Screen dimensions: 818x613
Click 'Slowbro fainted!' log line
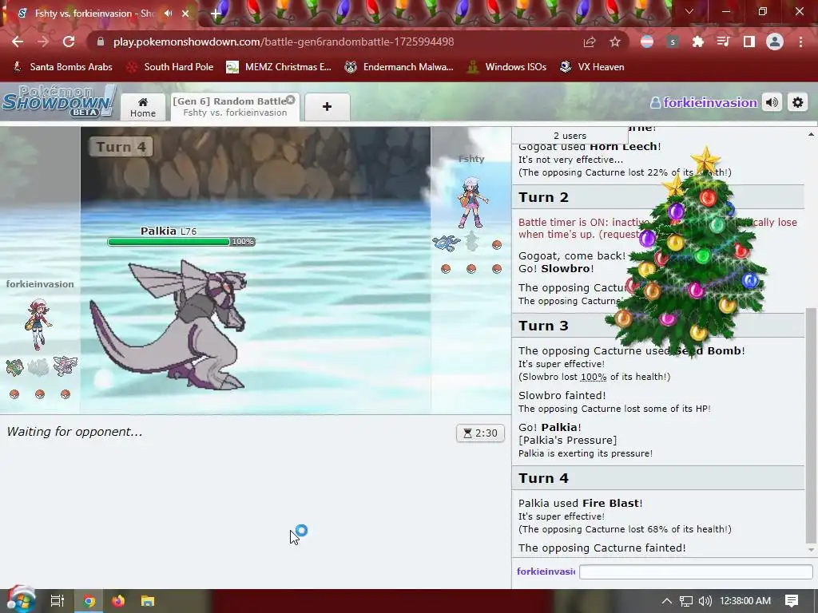tap(562, 396)
